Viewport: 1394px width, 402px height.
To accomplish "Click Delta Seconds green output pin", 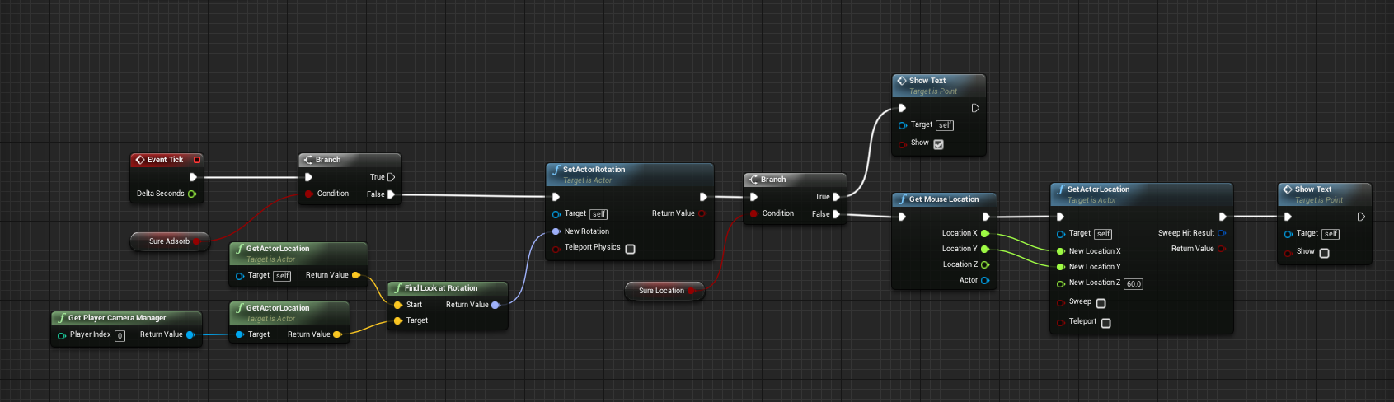I will click(x=192, y=194).
